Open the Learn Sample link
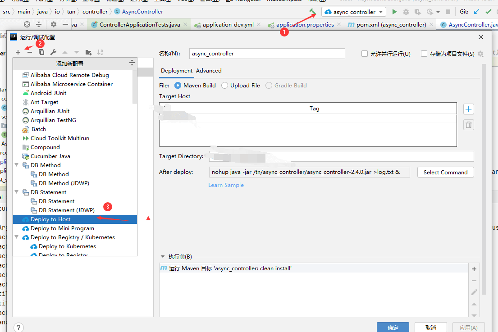The width and height of the screenshot is (498, 332). pyautogui.click(x=226, y=185)
